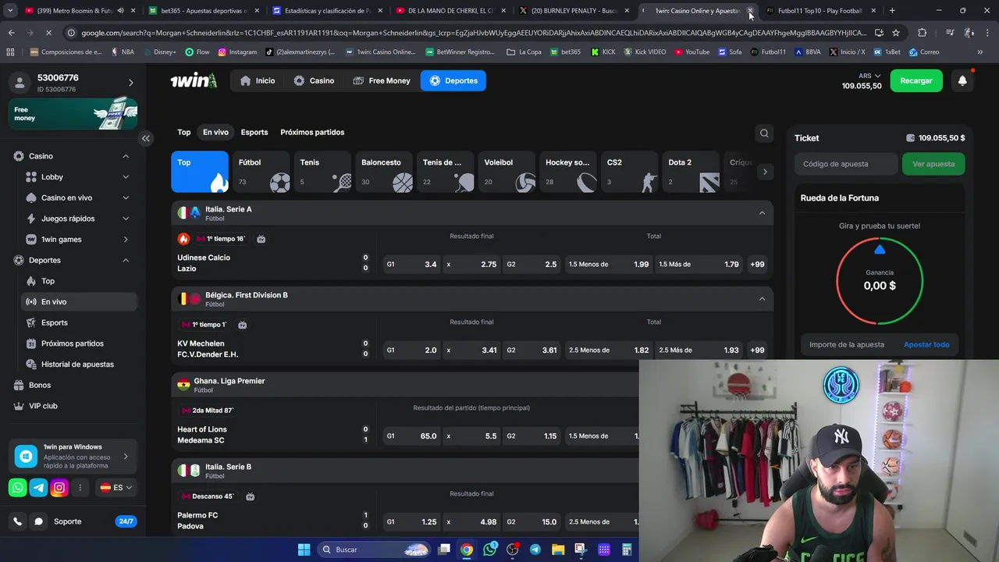Click the Código de apuesta input field
This screenshot has width=999, height=562.
847,164
